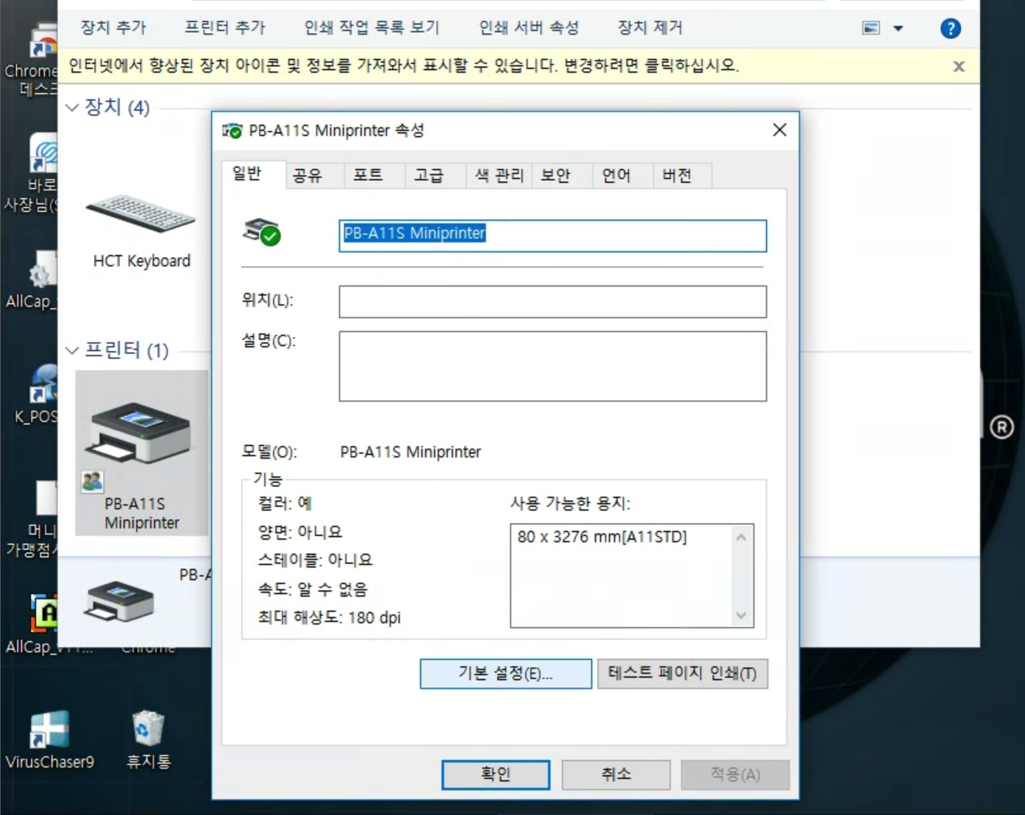The height and width of the screenshot is (815, 1025).
Task: Click 인쇄 서버 속성 in toolbar
Action: pos(529,28)
